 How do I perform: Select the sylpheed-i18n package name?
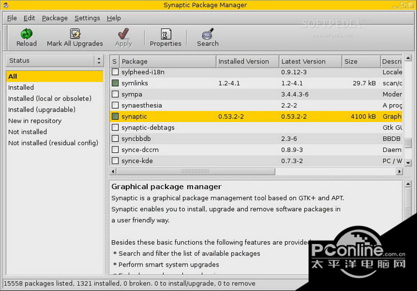[143, 72]
